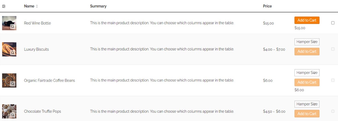Sort table by Name arrows icon
This screenshot has height=121, width=338.
coord(37,6)
